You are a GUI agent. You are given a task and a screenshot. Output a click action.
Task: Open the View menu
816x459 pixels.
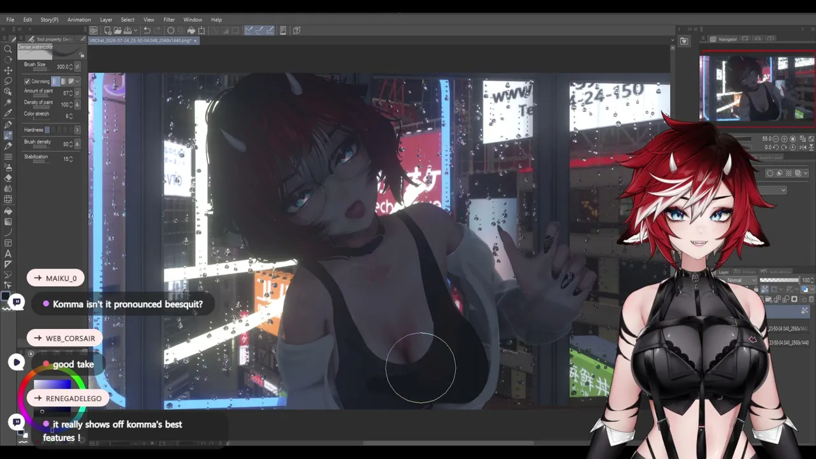tap(149, 20)
